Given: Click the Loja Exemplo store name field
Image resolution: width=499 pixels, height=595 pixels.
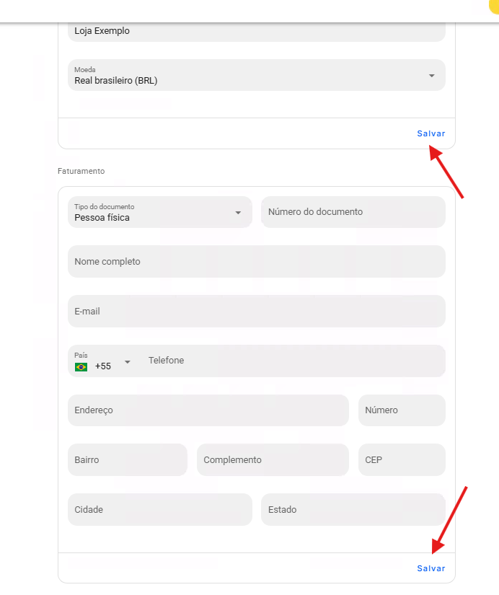Looking at the screenshot, I should tap(257, 32).
